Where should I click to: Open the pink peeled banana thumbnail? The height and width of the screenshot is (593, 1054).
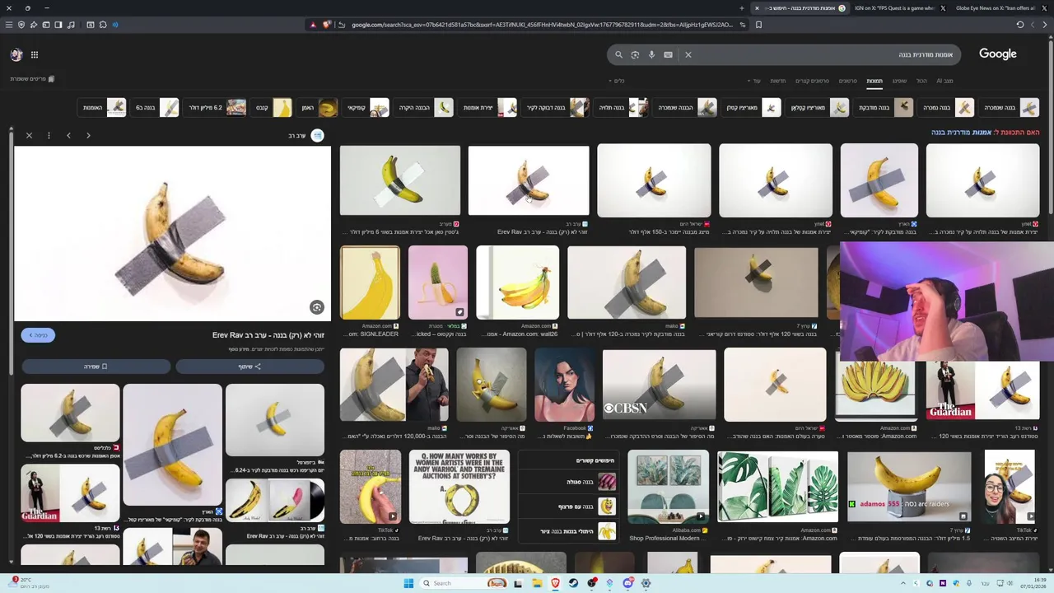[437, 282]
